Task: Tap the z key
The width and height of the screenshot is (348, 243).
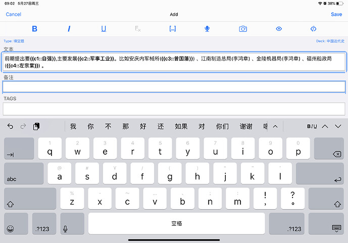Action: tap(72, 199)
